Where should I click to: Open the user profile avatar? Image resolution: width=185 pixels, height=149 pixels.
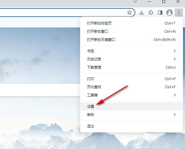tap(170, 13)
